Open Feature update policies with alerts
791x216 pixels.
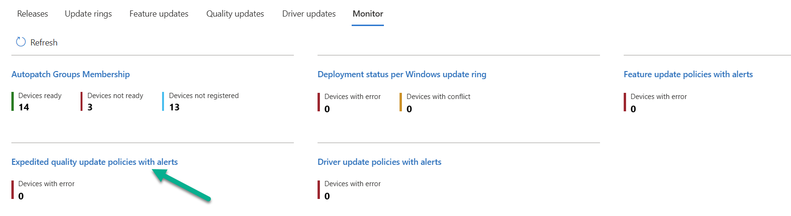(x=688, y=74)
